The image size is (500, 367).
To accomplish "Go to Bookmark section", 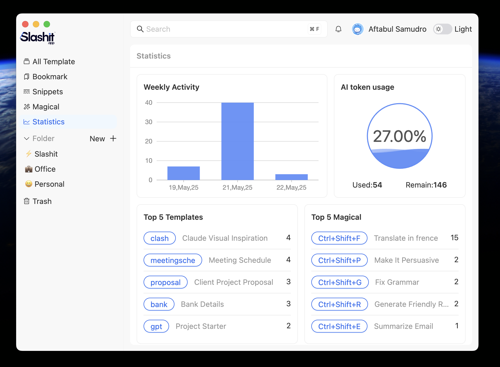I will click(69, 77).
